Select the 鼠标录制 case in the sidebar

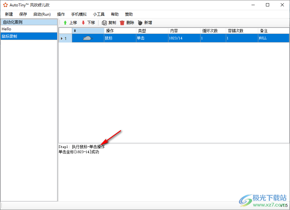tap(29, 36)
